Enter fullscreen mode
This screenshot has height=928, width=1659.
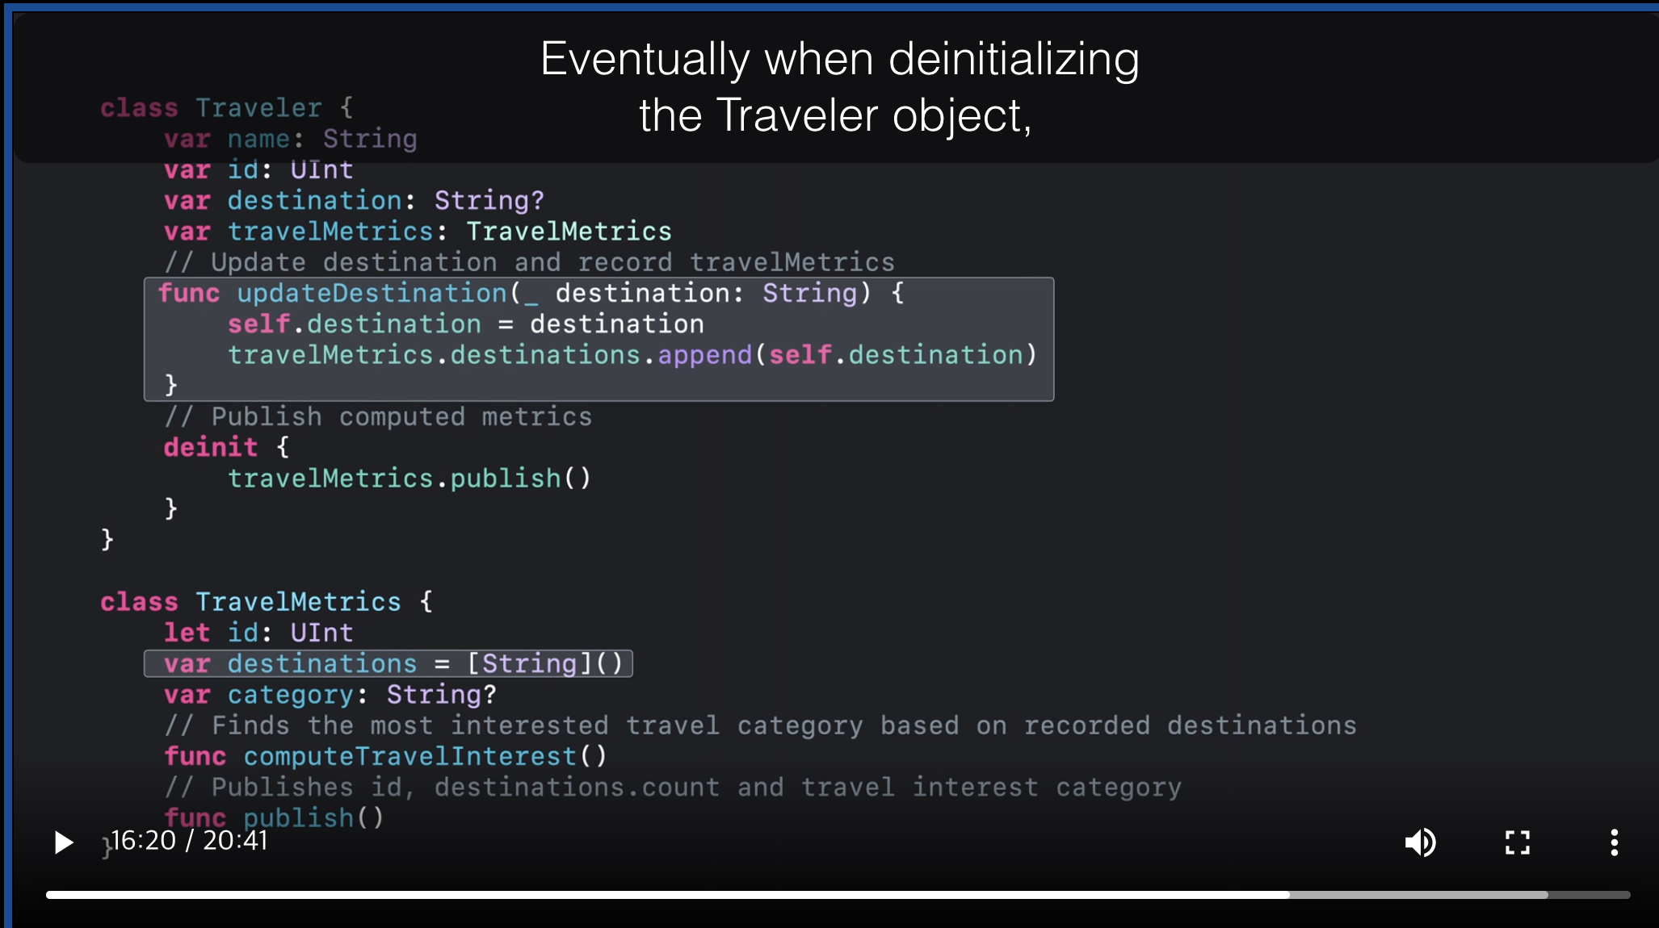point(1517,842)
